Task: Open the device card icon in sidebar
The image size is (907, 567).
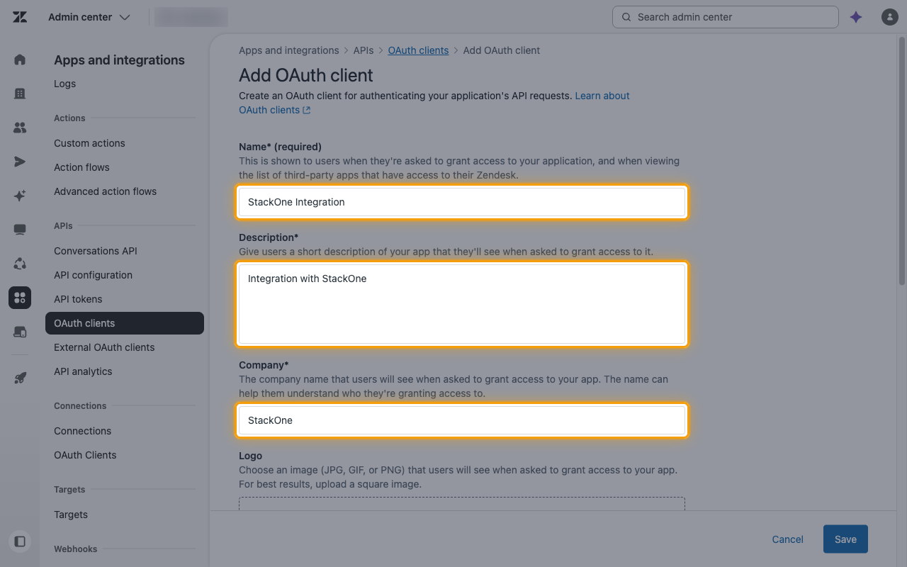Action: point(20,332)
